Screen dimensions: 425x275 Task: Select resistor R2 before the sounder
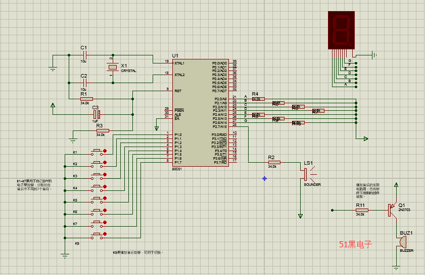274,162
